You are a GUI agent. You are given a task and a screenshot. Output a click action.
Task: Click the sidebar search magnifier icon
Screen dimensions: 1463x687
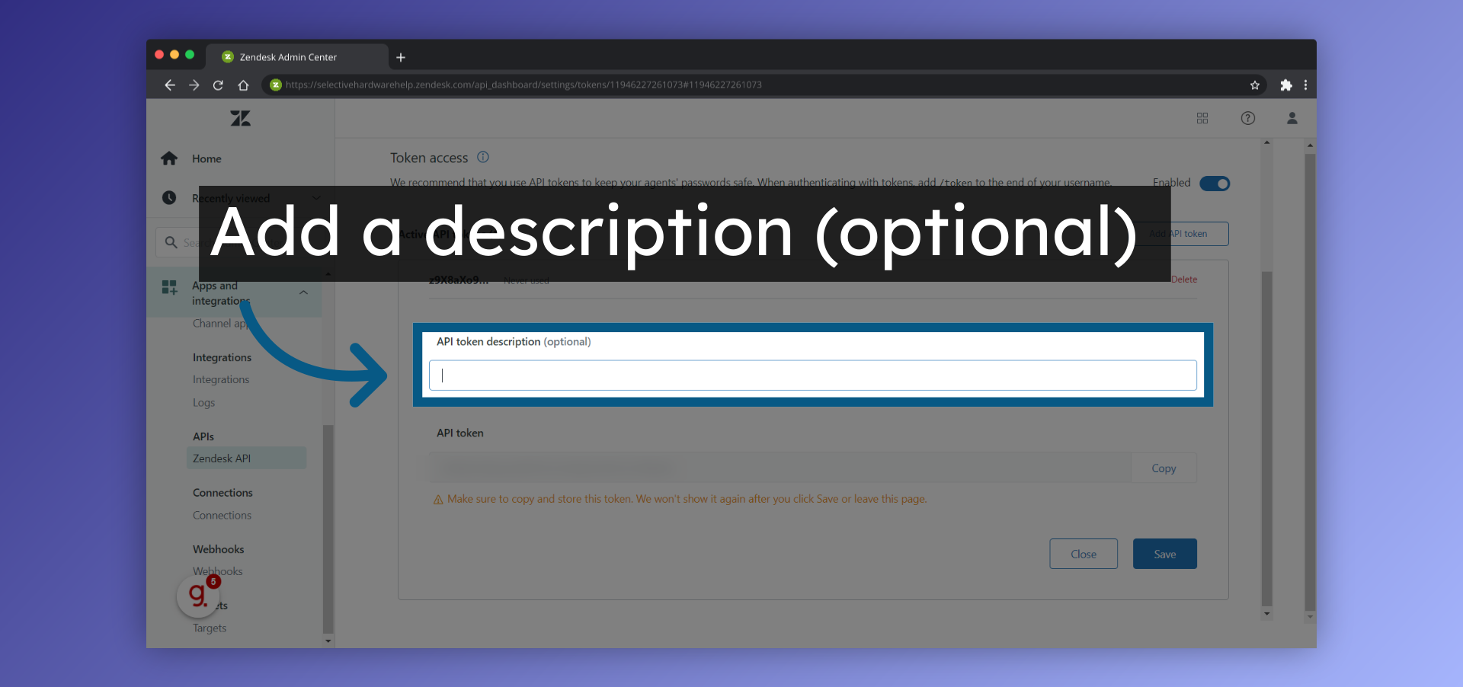tap(171, 242)
